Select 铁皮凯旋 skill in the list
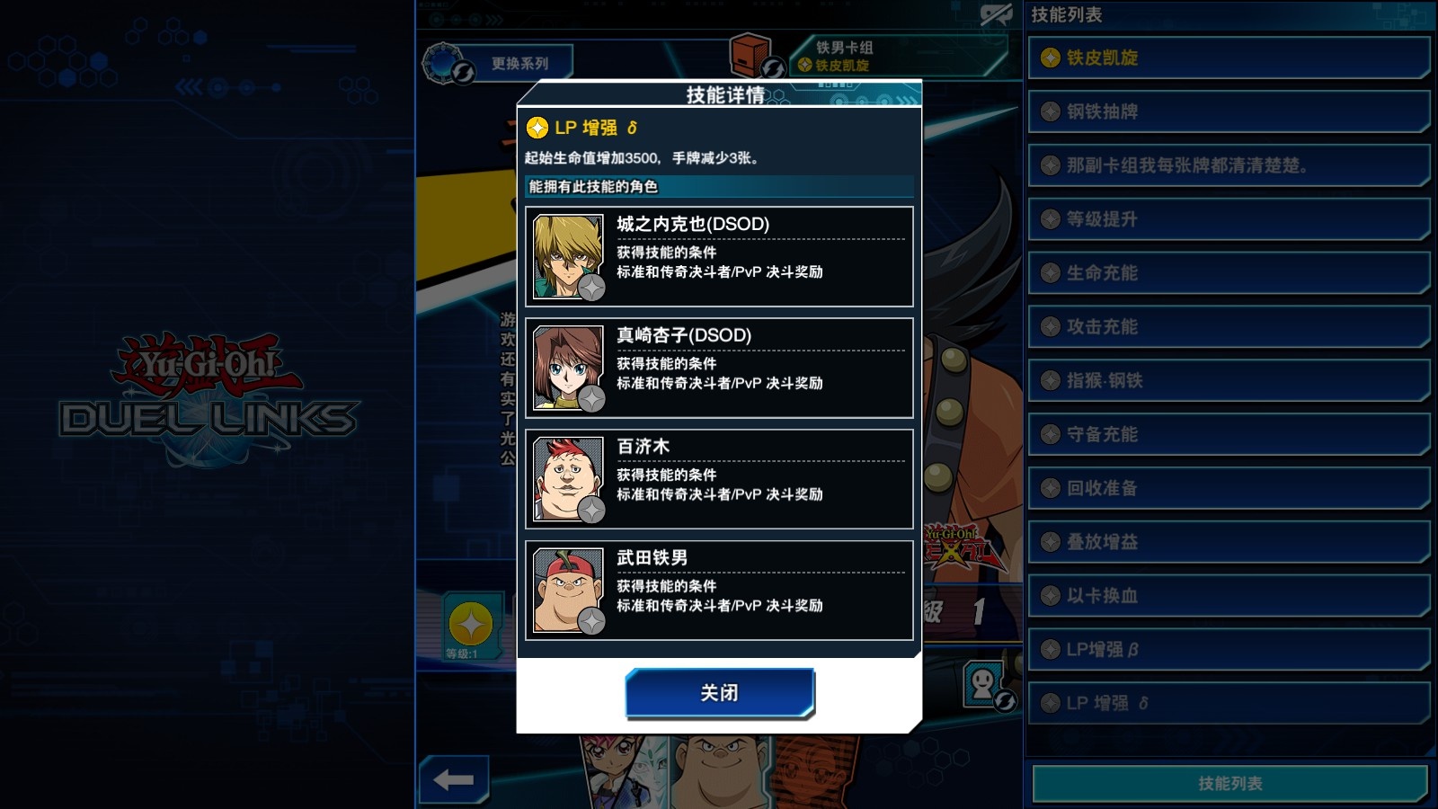This screenshot has width=1438, height=809. point(1229,58)
